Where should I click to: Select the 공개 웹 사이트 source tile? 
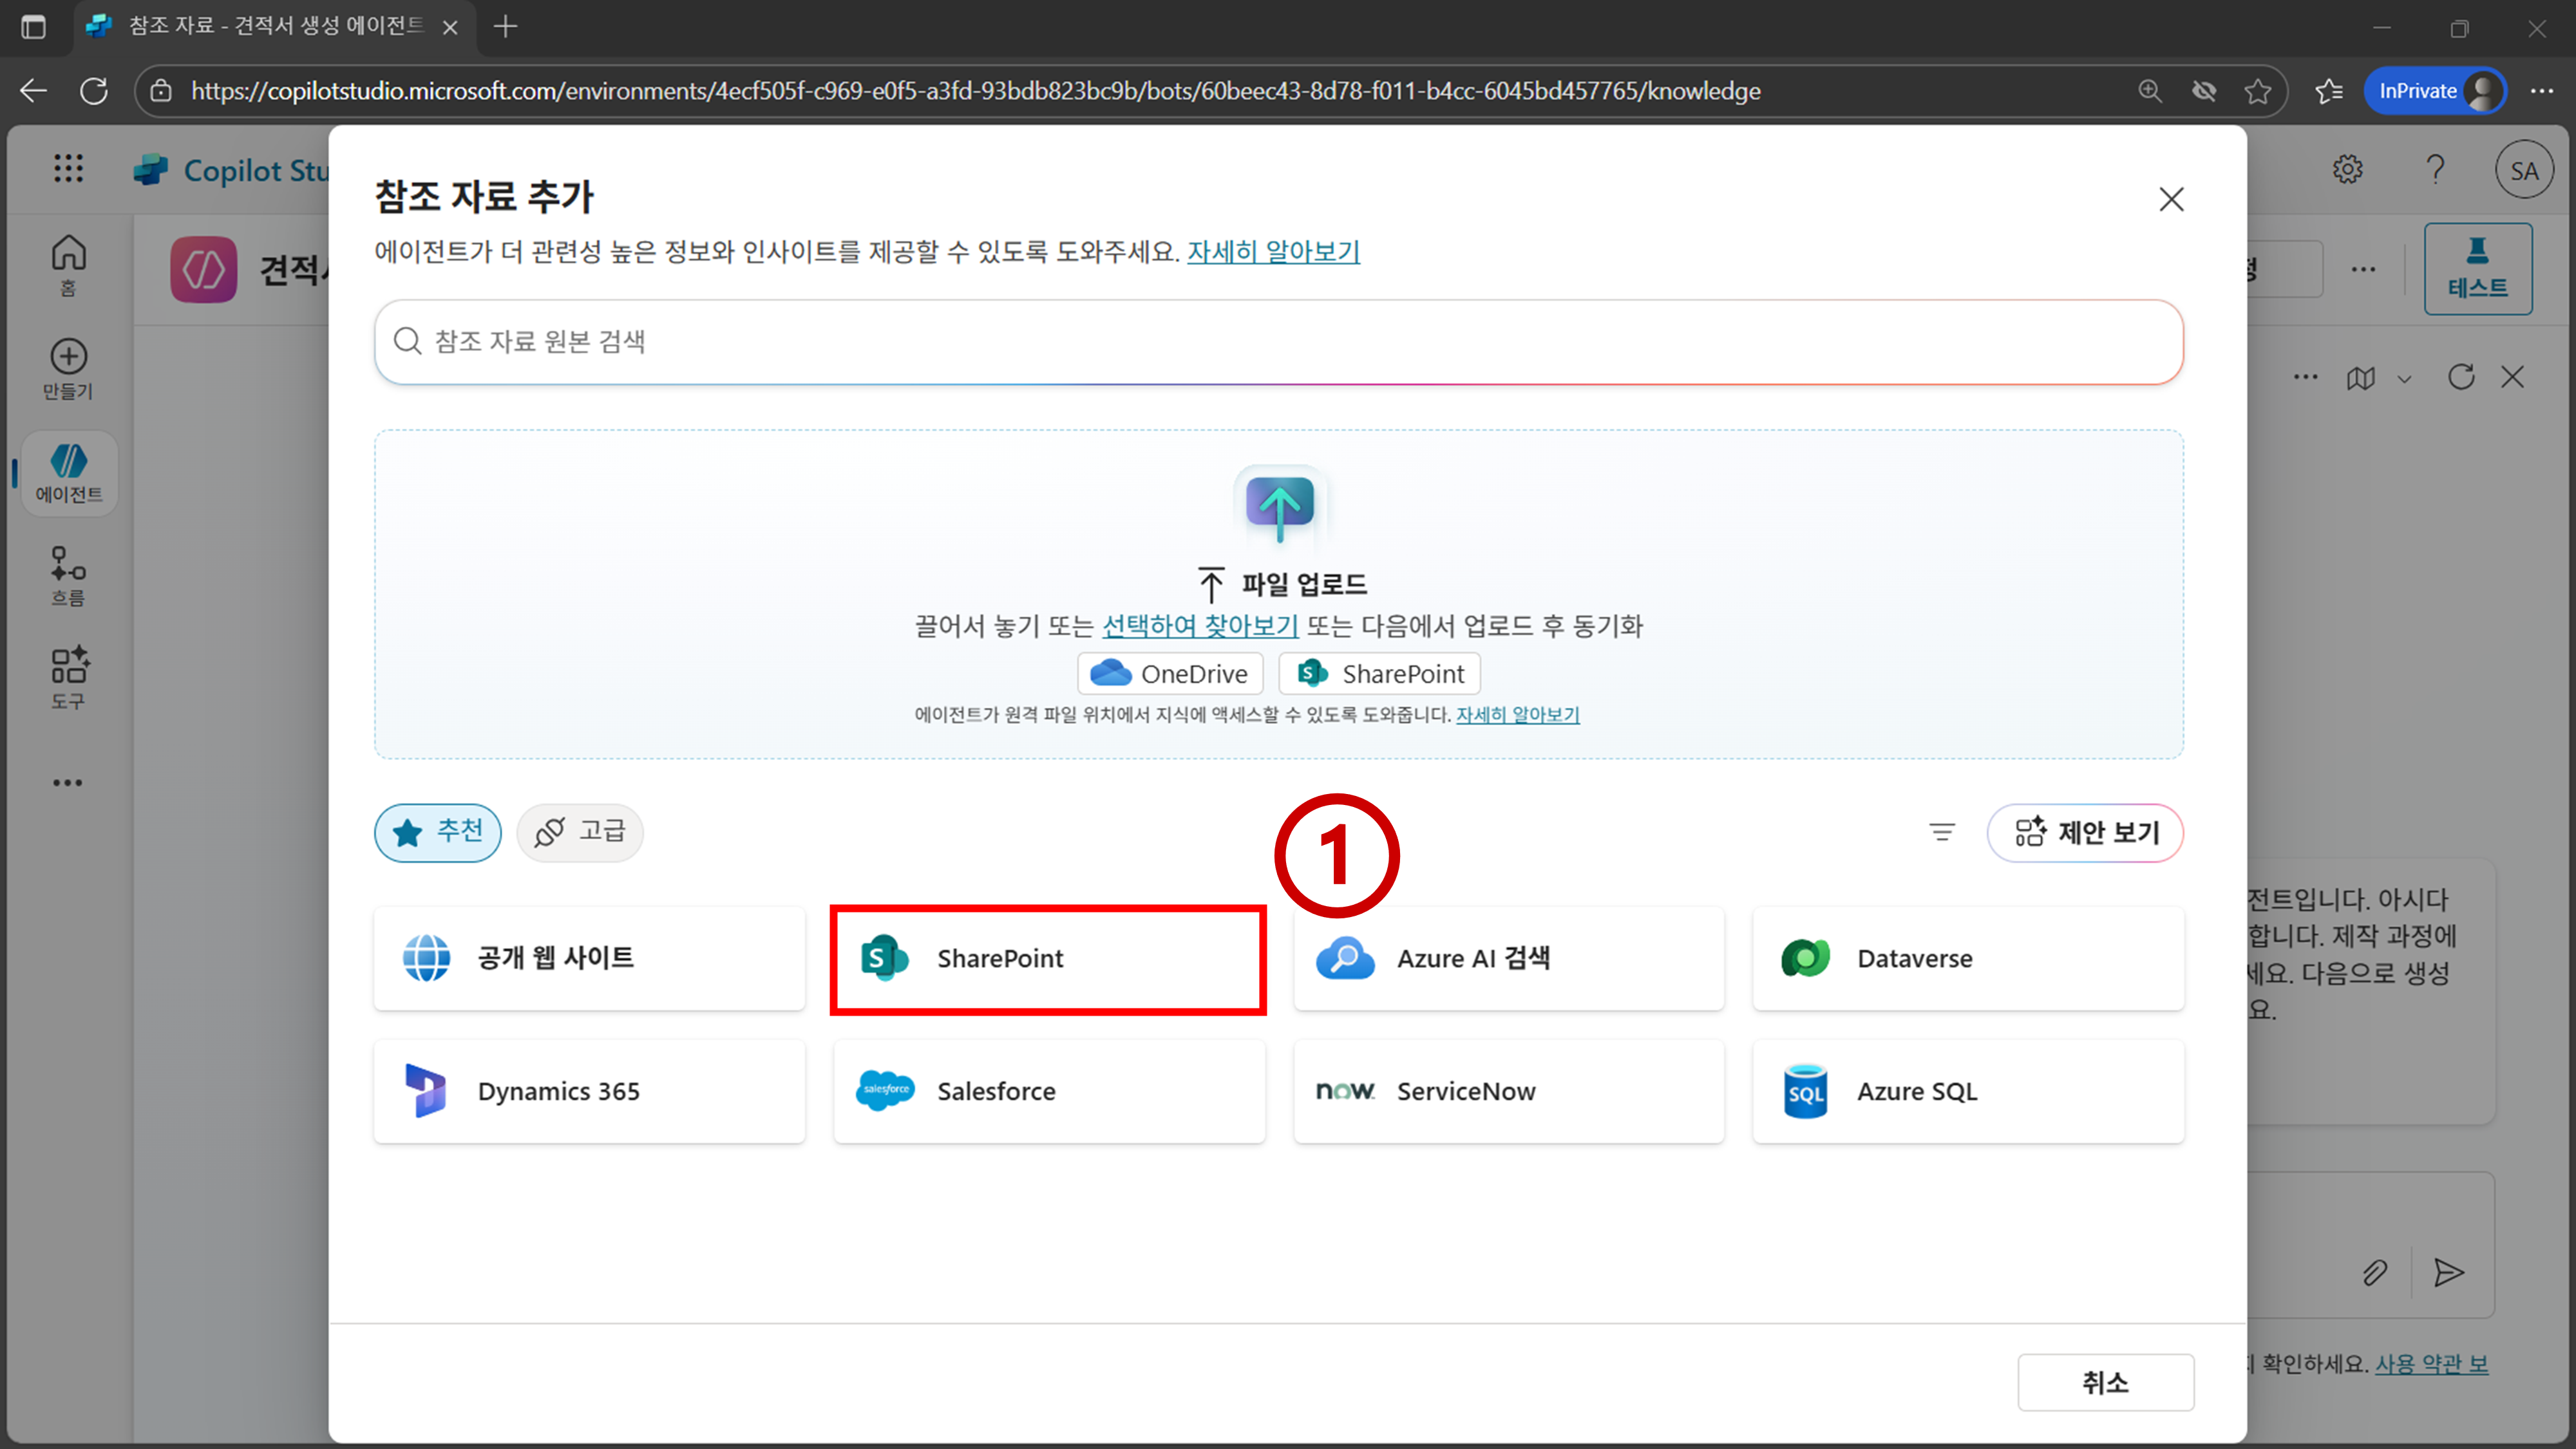[589, 958]
